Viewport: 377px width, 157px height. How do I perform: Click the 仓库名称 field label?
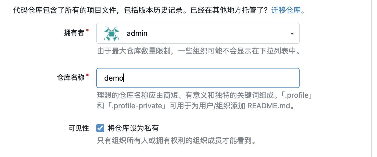tap(71, 77)
